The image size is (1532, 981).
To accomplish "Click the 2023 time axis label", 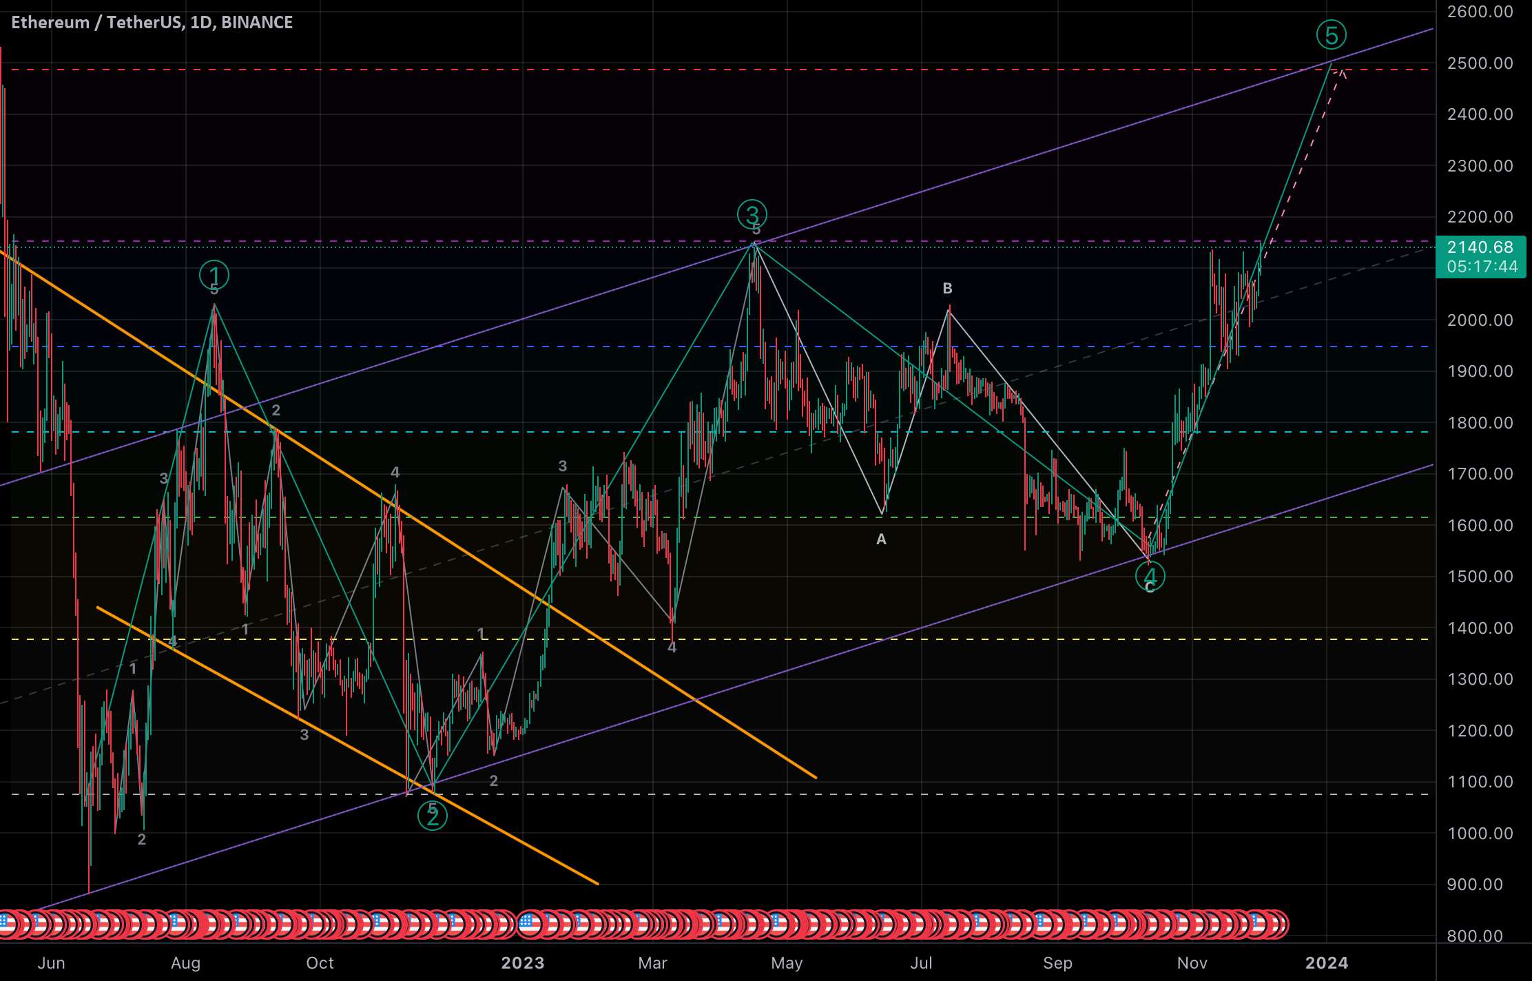I will (x=523, y=963).
